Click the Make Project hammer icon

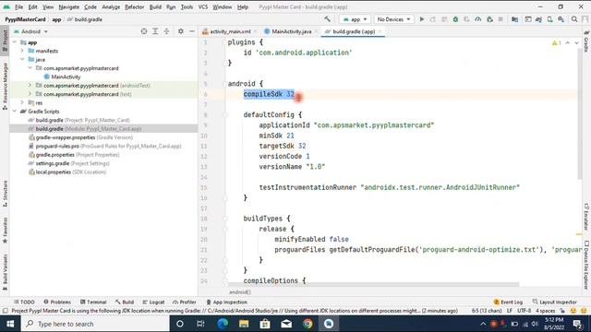coord(327,19)
